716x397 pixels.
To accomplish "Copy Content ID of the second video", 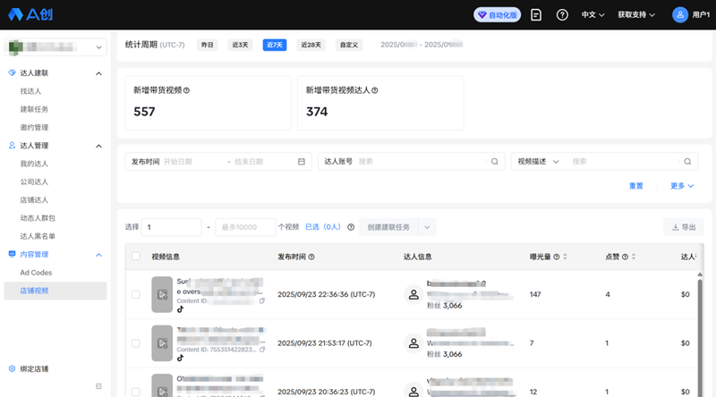I will pyautogui.click(x=262, y=349).
